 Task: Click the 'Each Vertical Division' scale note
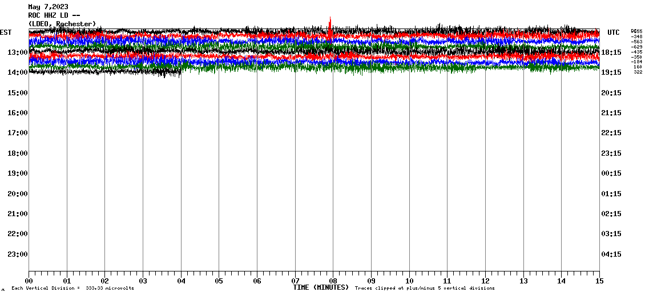[x=72, y=289]
